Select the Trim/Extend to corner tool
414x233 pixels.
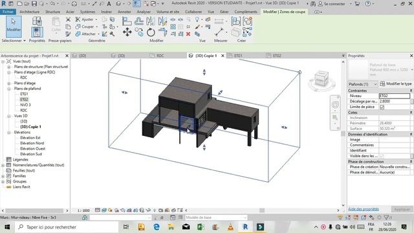point(162,32)
